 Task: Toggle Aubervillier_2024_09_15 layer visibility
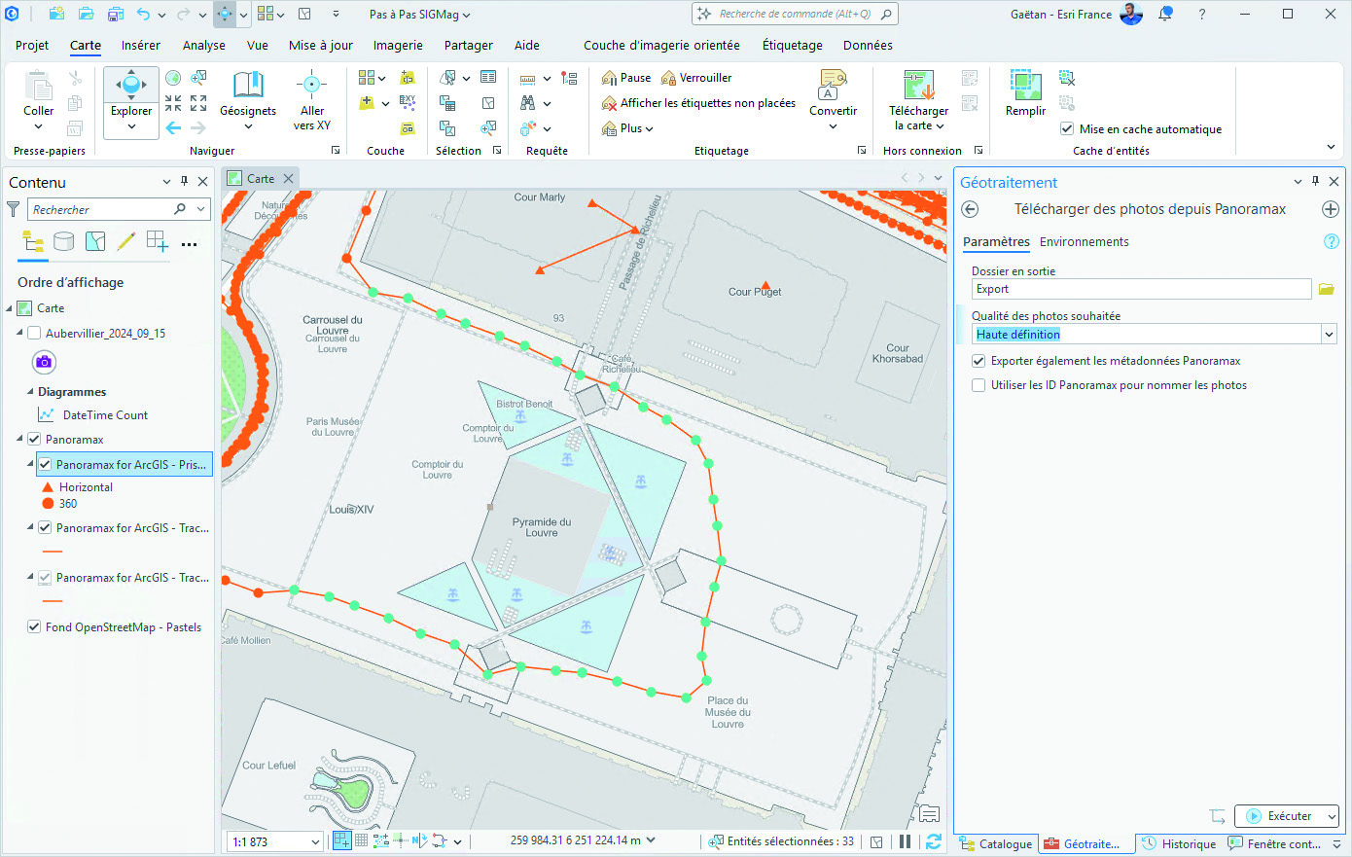(x=35, y=333)
